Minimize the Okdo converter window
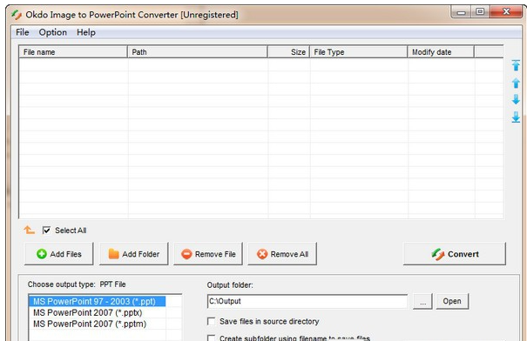 (x=462, y=12)
